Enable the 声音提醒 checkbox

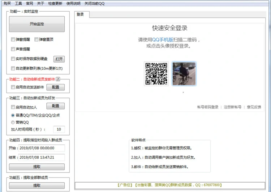tap(13, 49)
